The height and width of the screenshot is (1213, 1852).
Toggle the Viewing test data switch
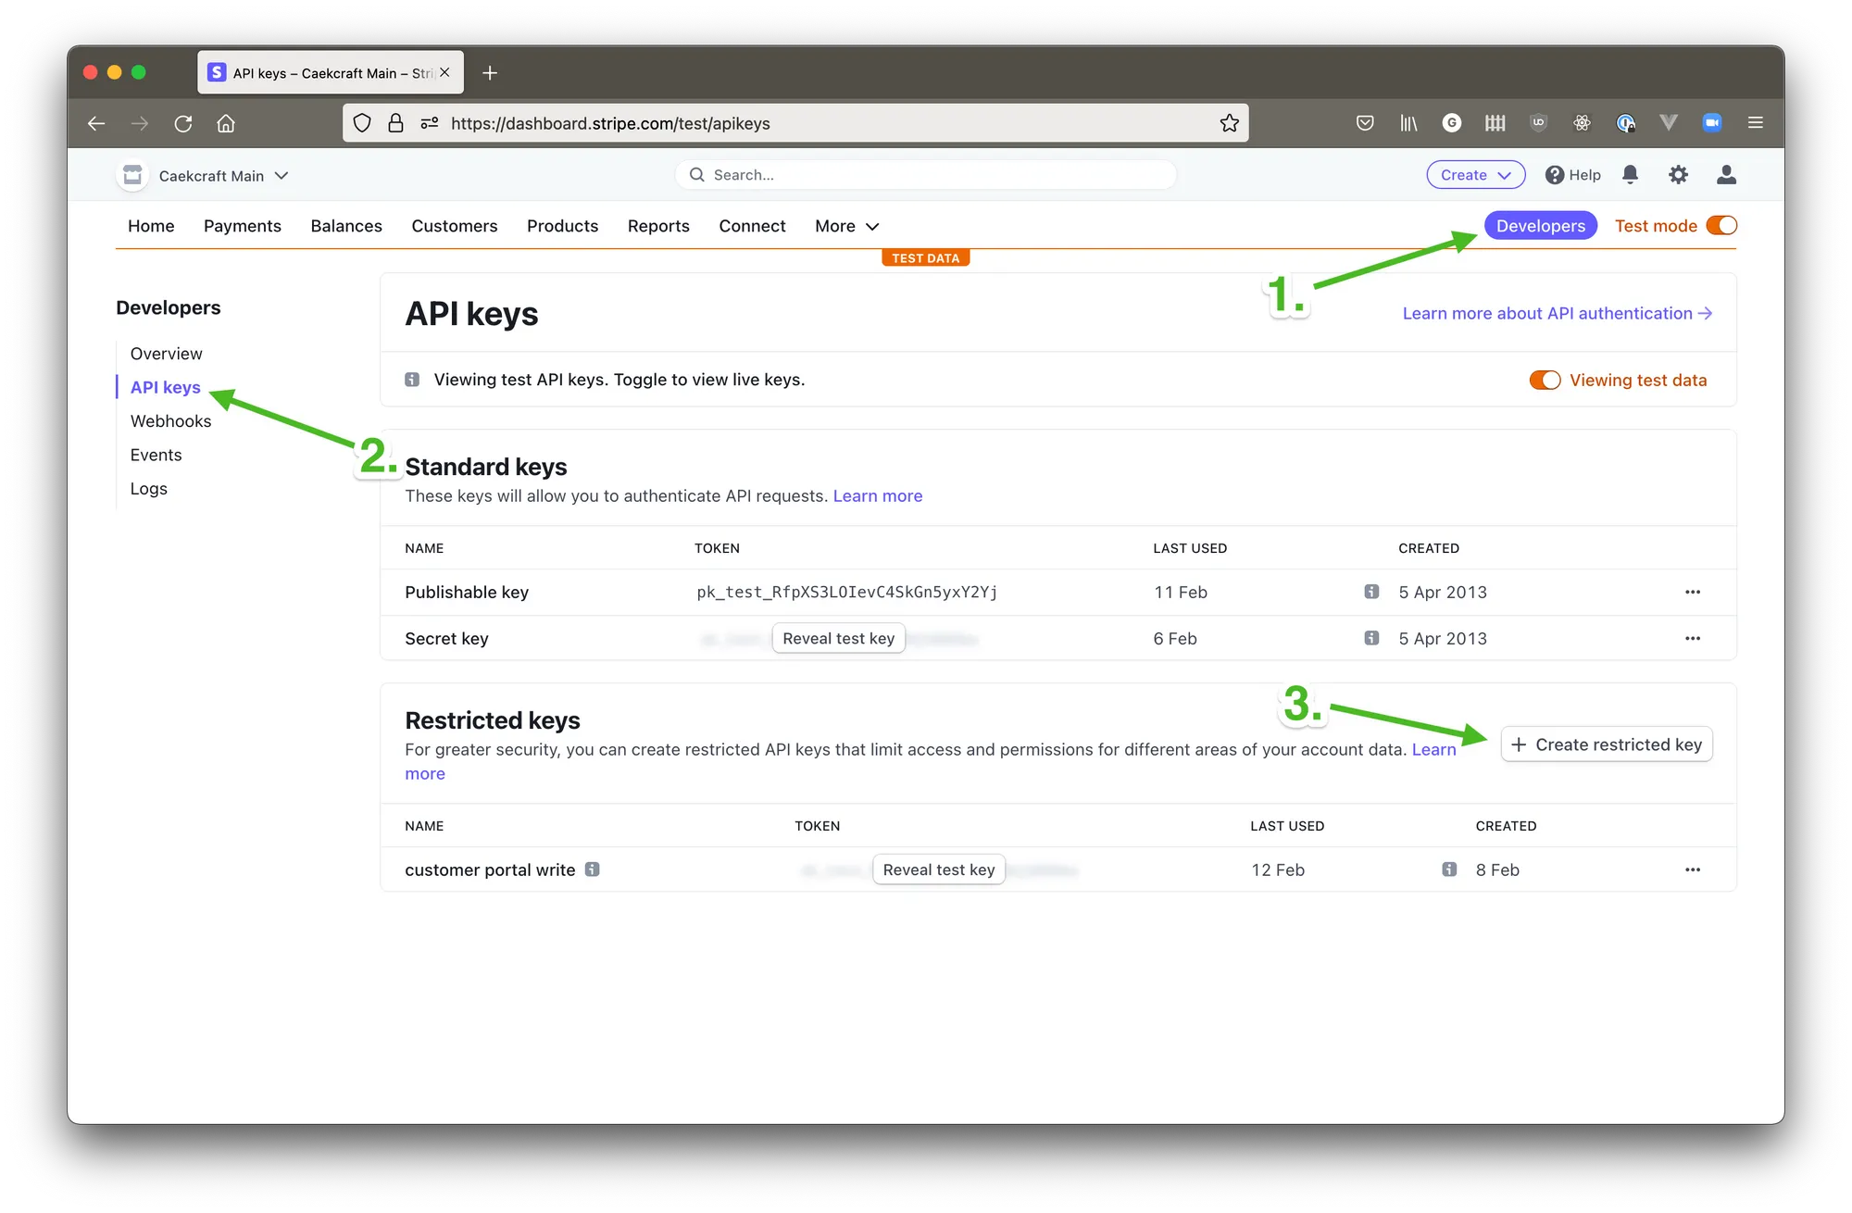click(1542, 379)
